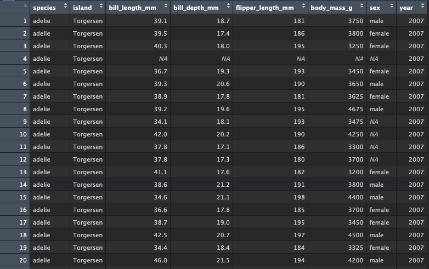
Task: Sort by flipper_length_mm column arrows
Action: point(303,5)
